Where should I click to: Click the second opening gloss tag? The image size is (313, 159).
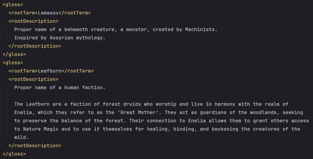[x=13, y=63]
